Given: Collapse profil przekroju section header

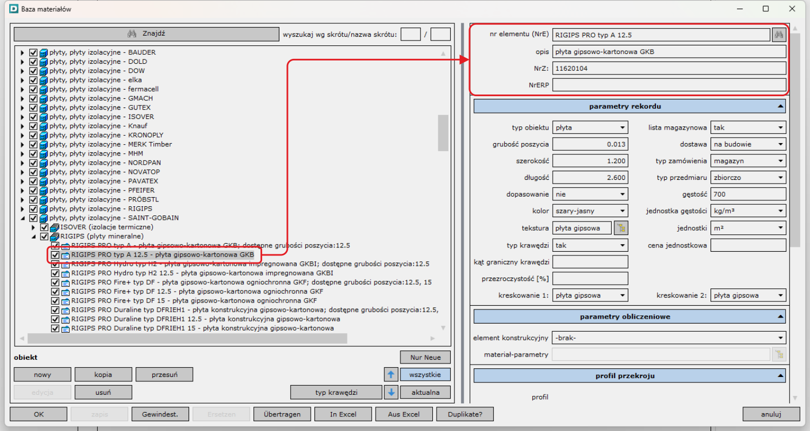Looking at the screenshot, I should coord(630,375).
